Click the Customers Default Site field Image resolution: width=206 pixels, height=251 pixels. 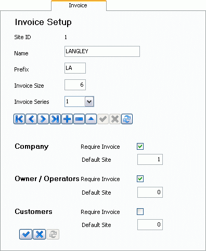pos(150,224)
